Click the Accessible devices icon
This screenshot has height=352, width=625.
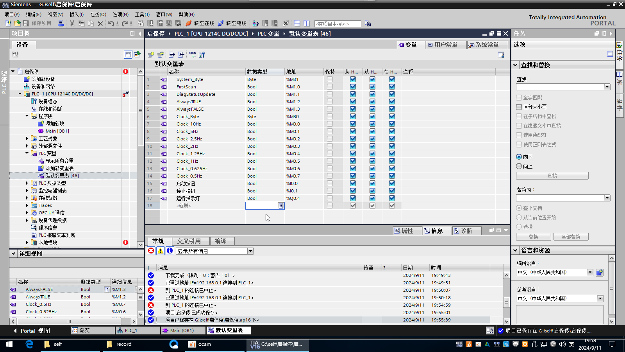pos(255,23)
